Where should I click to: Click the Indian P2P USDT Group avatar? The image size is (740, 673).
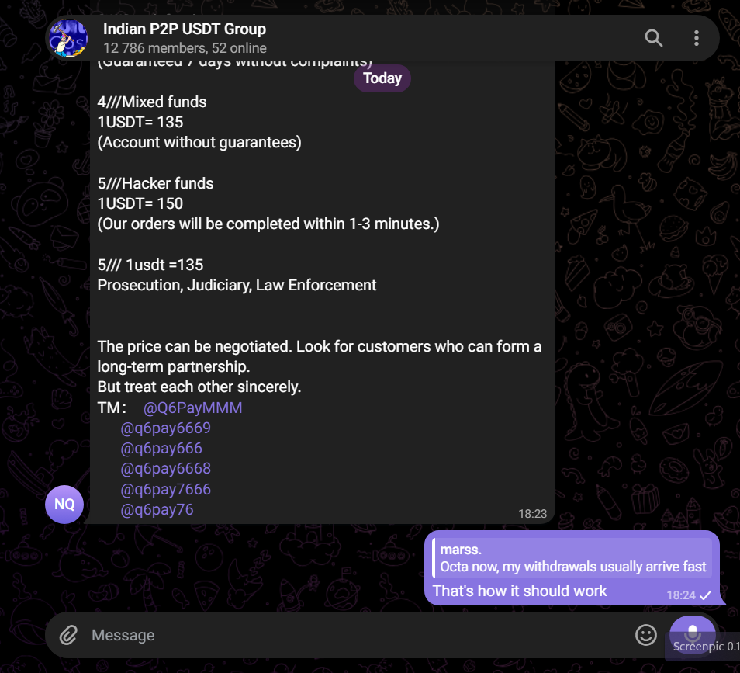68,38
